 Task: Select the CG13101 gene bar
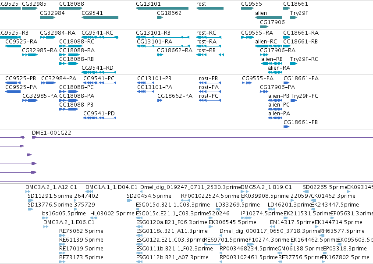click(x=162, y=8)
